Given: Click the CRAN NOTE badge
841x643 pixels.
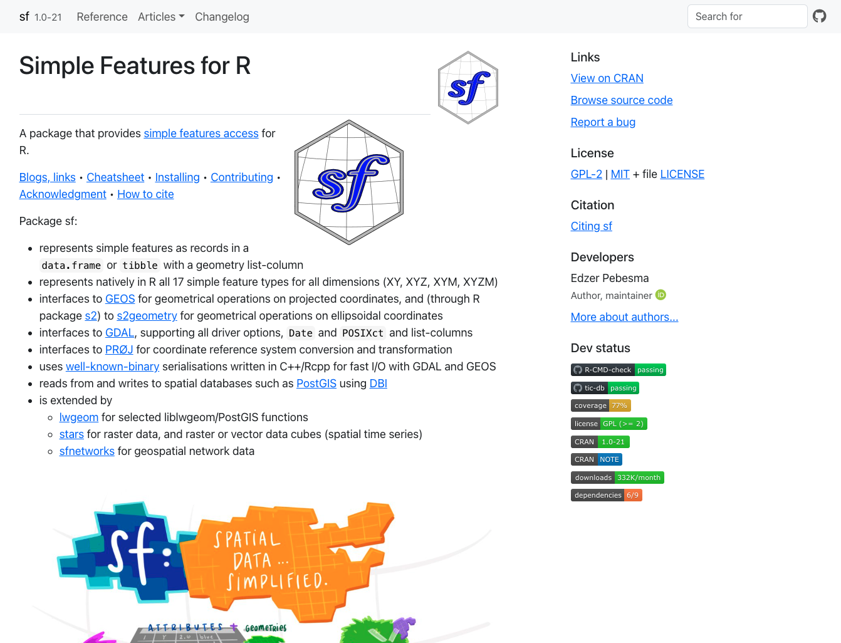Looking at the screenshot, I should 596,459.
